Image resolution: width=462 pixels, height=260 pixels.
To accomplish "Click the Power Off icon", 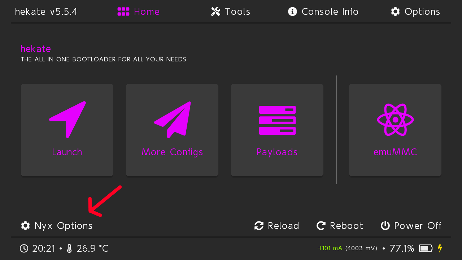I will [x=385, y=226].
